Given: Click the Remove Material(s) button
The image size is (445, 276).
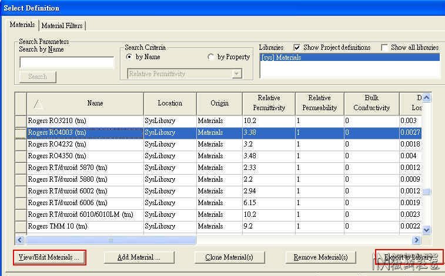Looking at the screenshot, I should click(x=321, y=257).
